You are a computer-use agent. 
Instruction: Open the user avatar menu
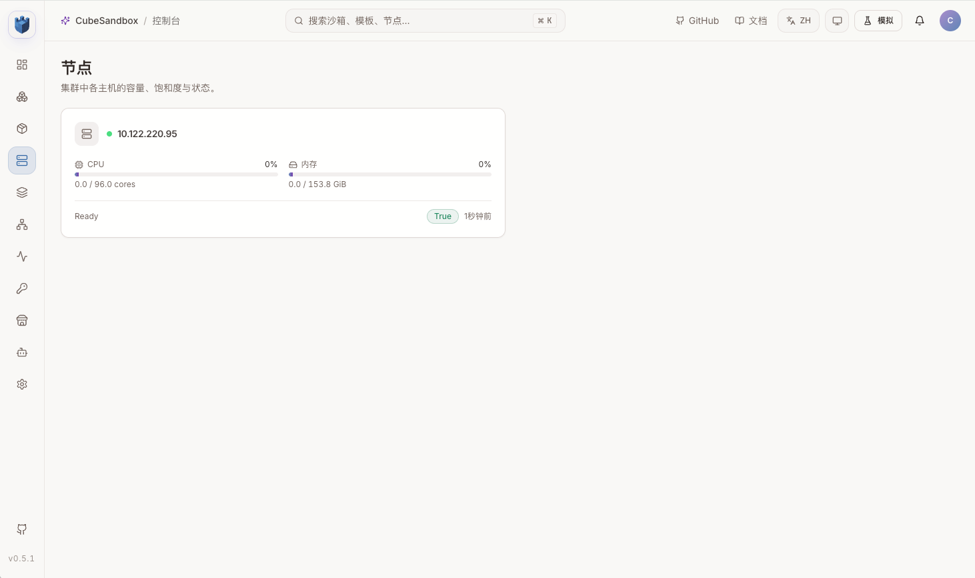click(x=950, y=21)
